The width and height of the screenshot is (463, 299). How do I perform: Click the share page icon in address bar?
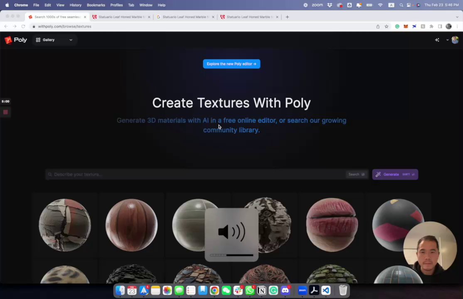tap(378, 26)
